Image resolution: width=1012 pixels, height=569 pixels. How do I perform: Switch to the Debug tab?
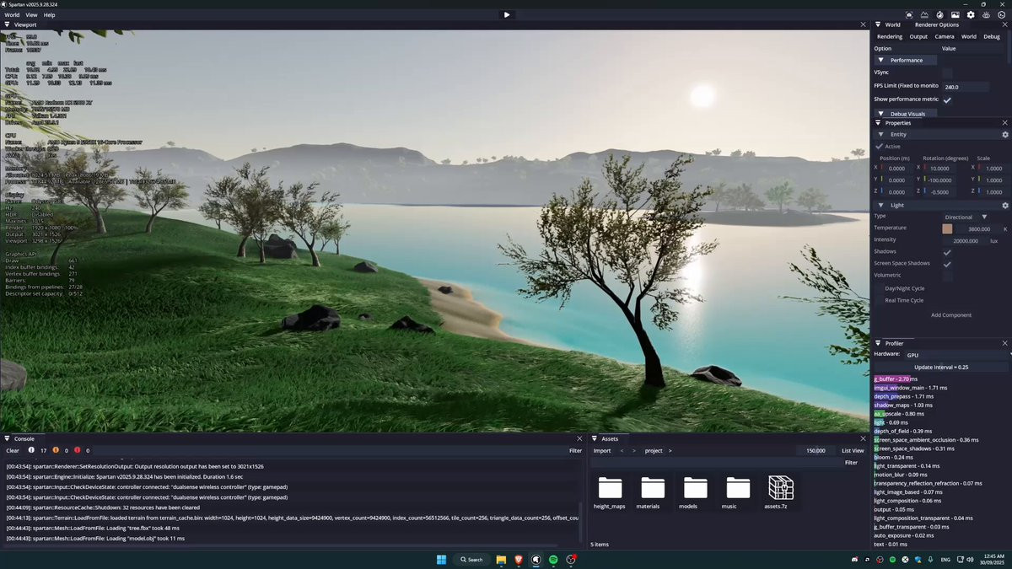click(992, 37)
